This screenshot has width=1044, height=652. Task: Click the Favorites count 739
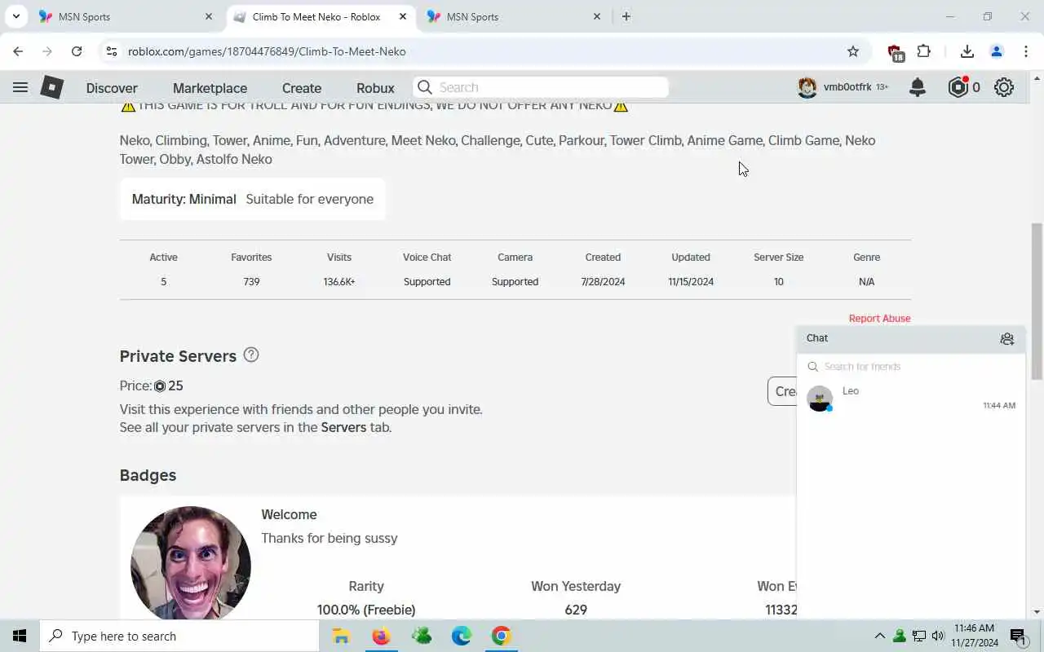(x=251, y=282)
